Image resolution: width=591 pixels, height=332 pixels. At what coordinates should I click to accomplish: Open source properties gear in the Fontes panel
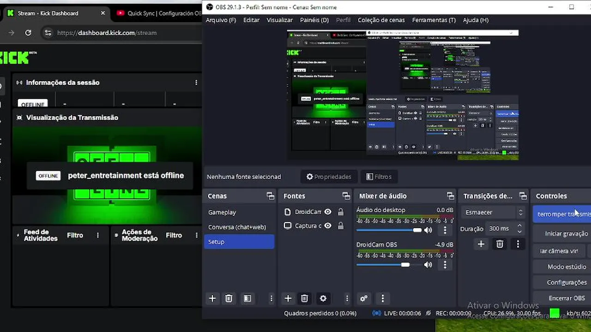(323, 298)
